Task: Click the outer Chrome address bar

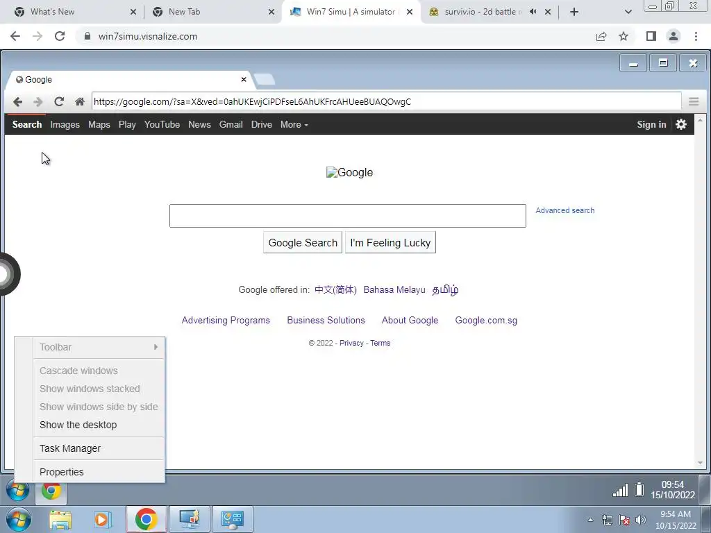Action: (335, 36)
